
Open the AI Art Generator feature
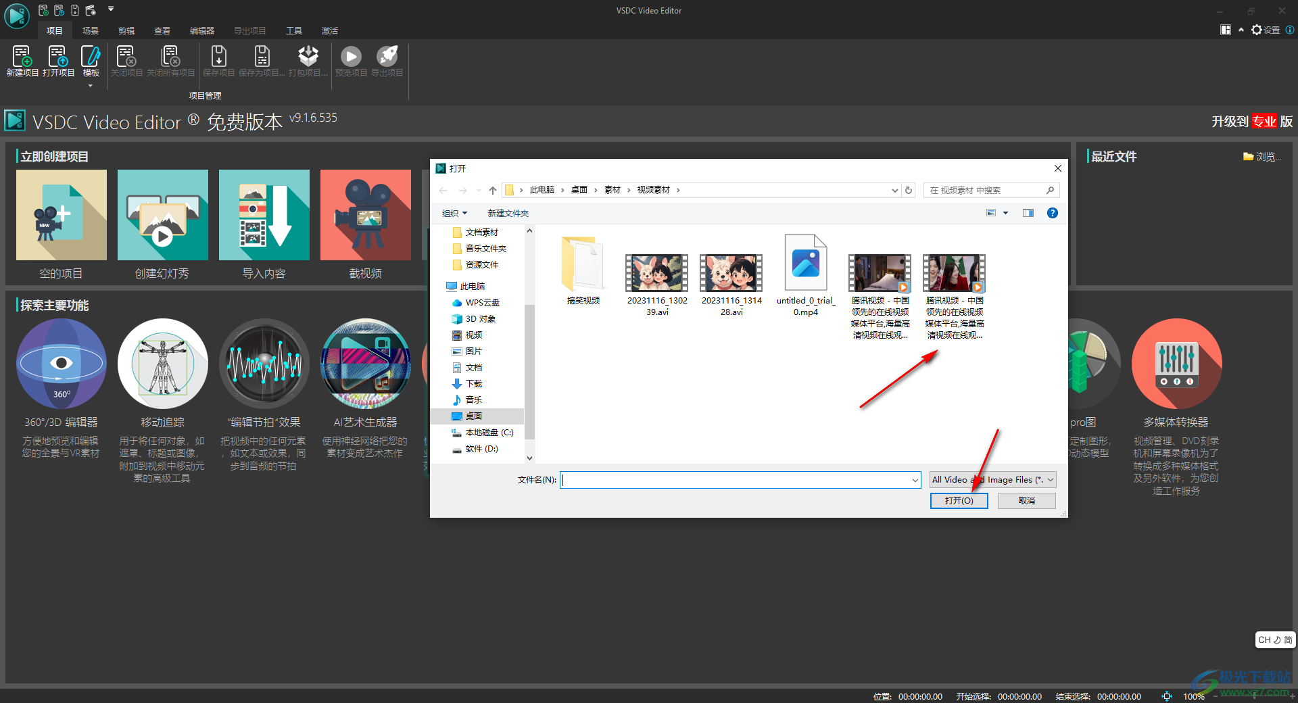click(x=365, y=364)
